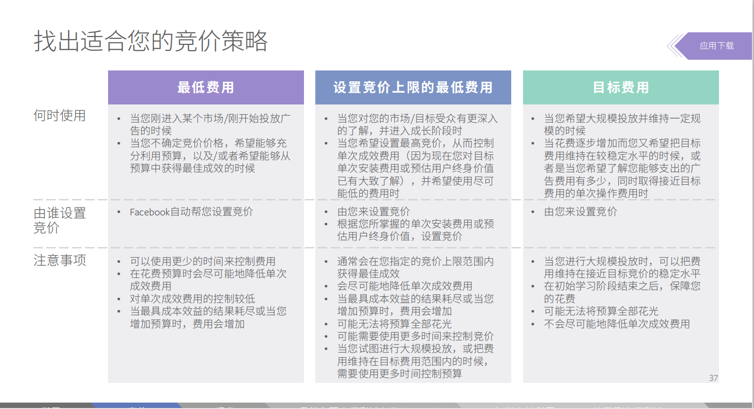Select the green 目标费用 column header
The image size is (754, 409).
click(x=620, y=87)
